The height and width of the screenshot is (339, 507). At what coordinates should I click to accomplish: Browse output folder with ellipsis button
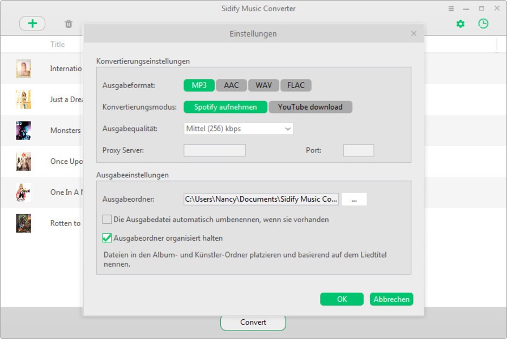(x=354, y=199)
